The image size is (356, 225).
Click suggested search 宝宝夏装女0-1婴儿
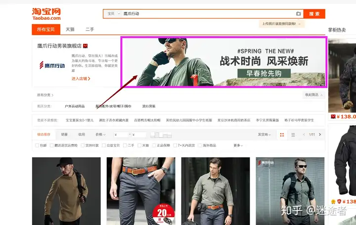point(80,120)
